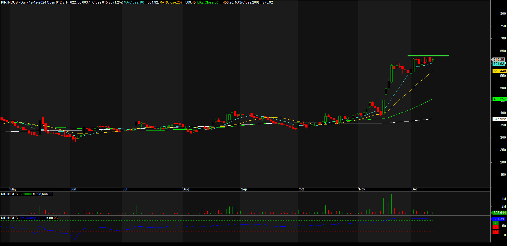Click the cyan 601.92 moving average tag

(499, 64)
